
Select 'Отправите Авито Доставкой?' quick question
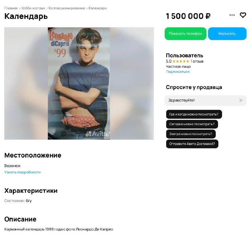tap(192, 144)
